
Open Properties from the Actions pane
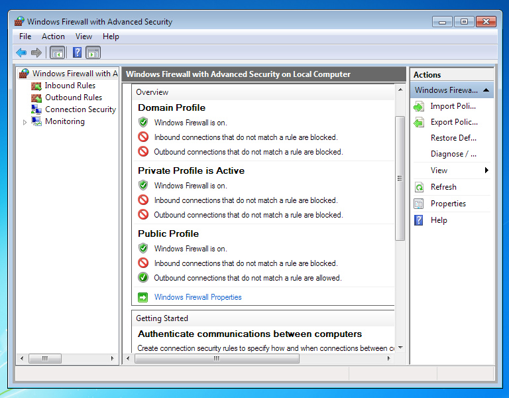click(448, 204)
